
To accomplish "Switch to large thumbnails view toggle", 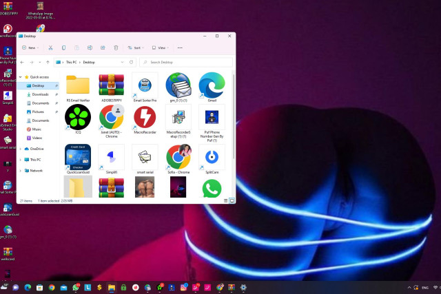I will click(230, 200).
